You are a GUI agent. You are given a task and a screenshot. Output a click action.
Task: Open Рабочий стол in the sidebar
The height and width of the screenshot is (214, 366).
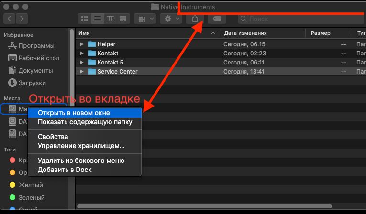point(39,58)
